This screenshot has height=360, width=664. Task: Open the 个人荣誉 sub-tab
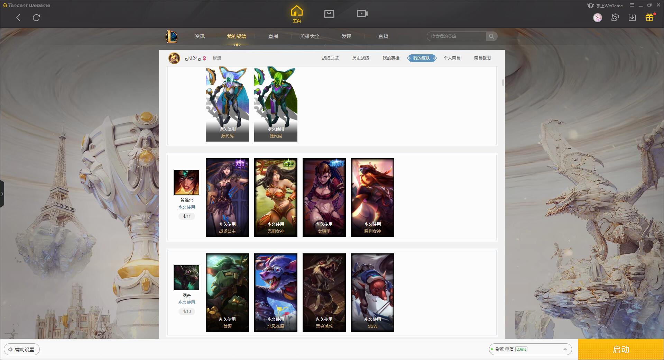pyautogui.click(x=452, y=58)
